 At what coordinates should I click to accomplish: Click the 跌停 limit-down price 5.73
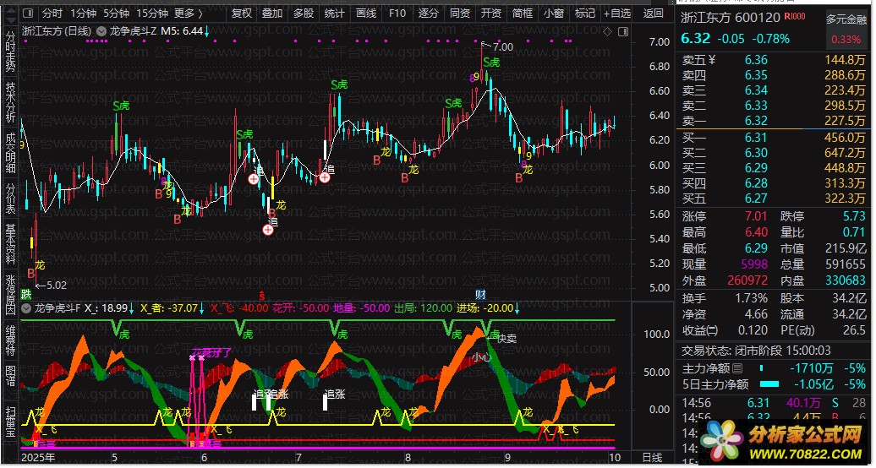[854, 216]
